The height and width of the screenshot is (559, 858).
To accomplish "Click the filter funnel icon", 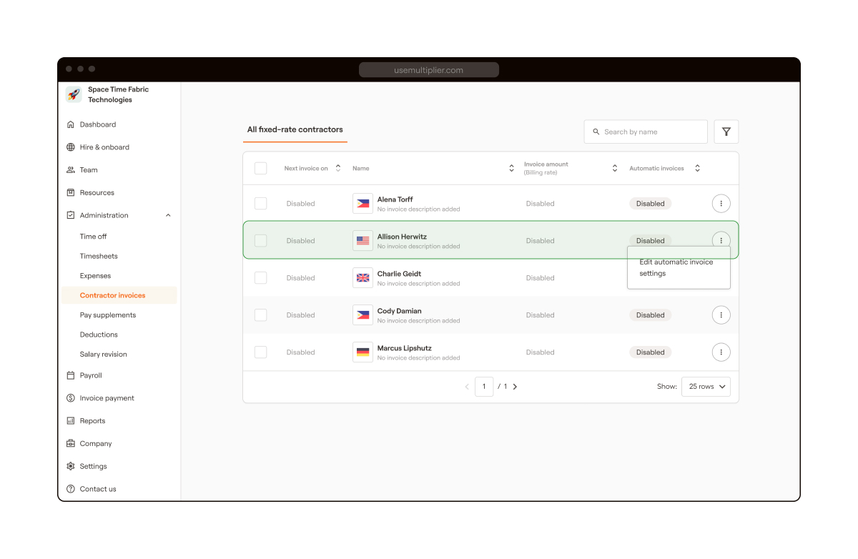I will 726,132.
